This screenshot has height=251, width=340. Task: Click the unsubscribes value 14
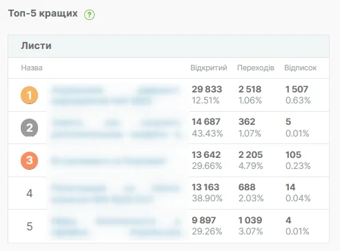point(290,187)
